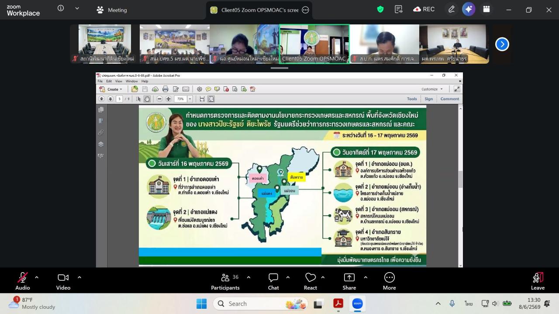Click the Acrobat page number field

coord(119,99)
